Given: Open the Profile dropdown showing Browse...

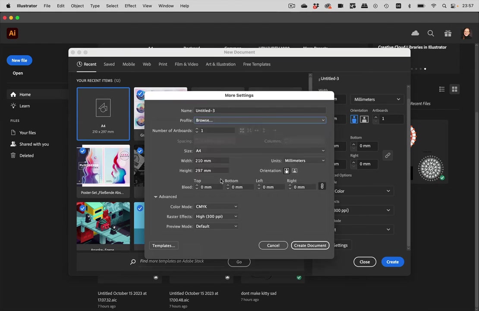Looking at the screenshot, I should pos(260,120).
